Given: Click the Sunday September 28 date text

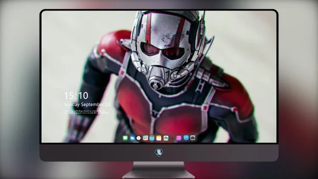Looking at the screenshot, I should click(x=87, y=104).
